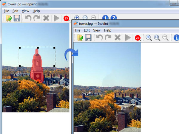179x134 pixels.
Task: Open blue question mark help icon
Action: [x=114, y=18]
